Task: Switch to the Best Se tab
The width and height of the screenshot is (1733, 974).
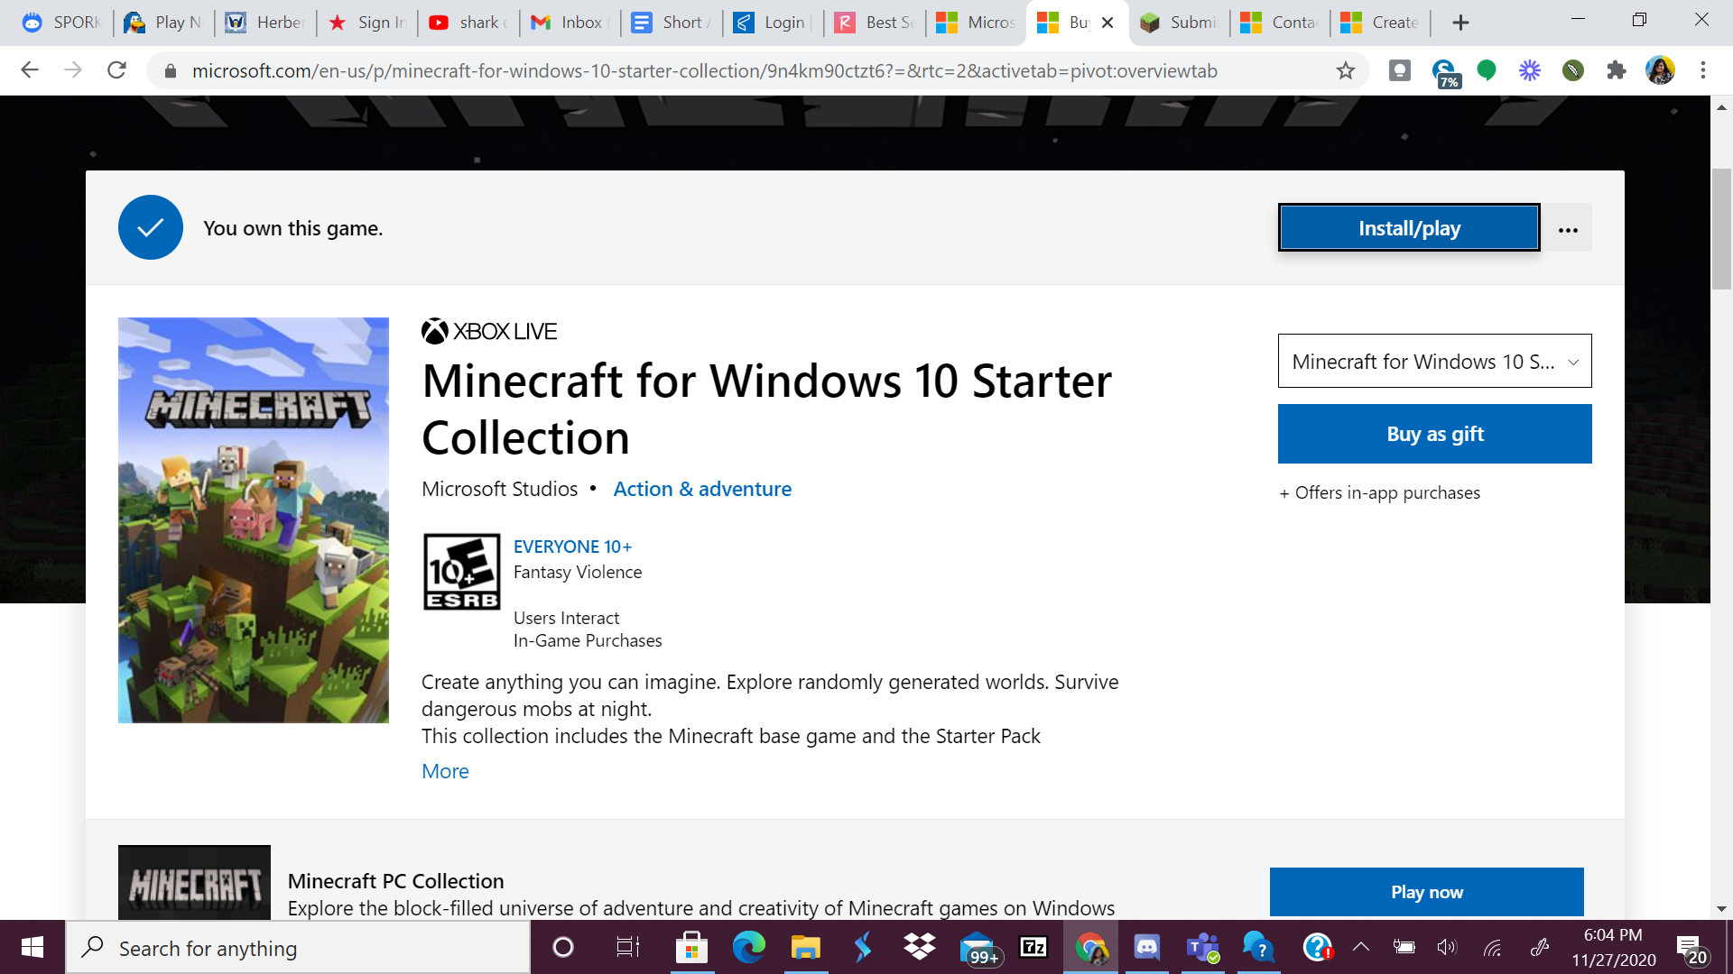Action: tap(874, 23)
